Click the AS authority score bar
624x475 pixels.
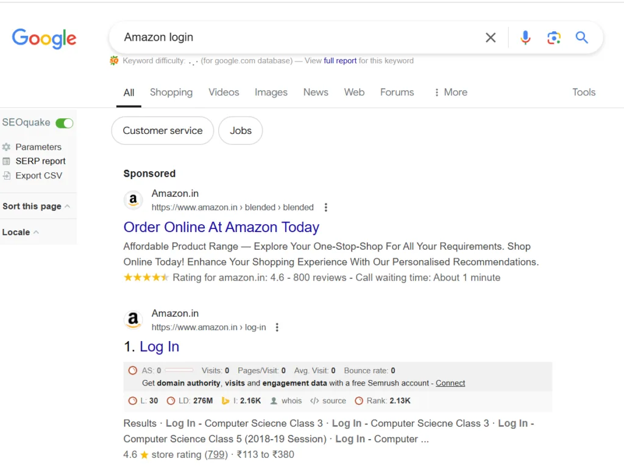179,370
